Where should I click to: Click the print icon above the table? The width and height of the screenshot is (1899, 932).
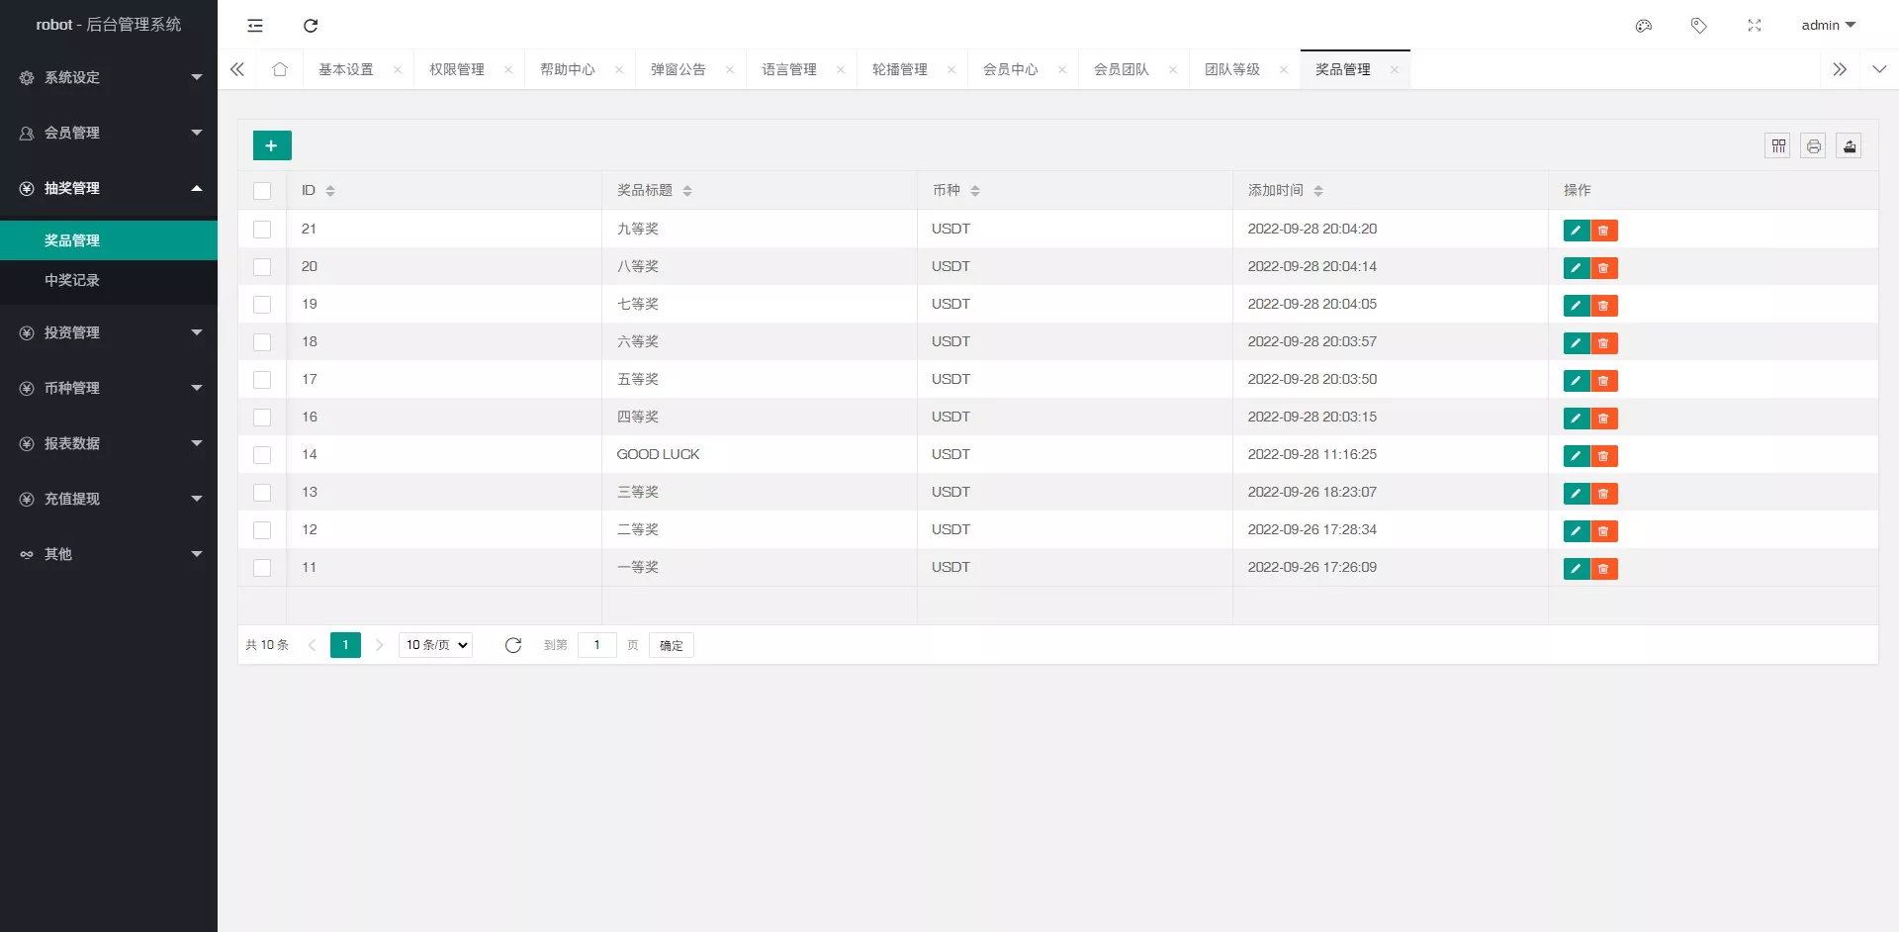[x=1814, y=145]
